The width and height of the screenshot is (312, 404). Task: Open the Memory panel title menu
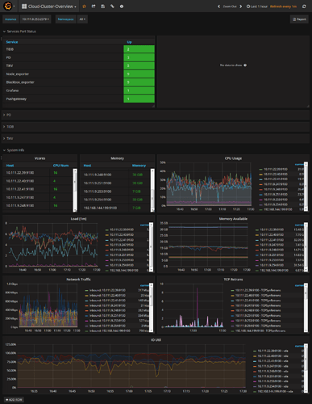click(x=117, y=158)
